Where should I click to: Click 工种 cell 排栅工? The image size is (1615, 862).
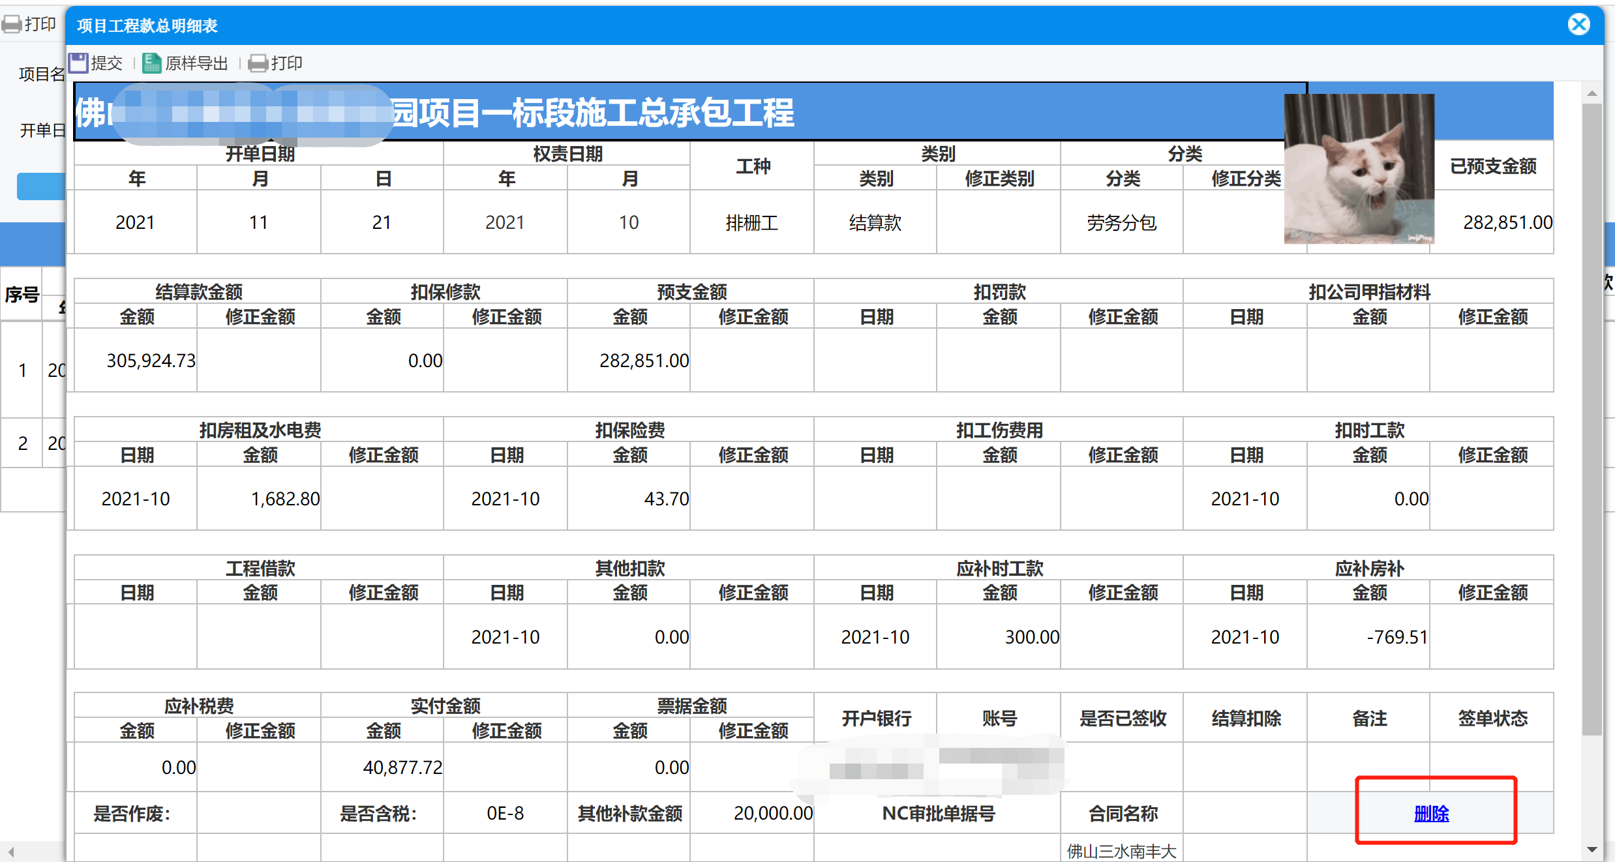coord(752,222)
